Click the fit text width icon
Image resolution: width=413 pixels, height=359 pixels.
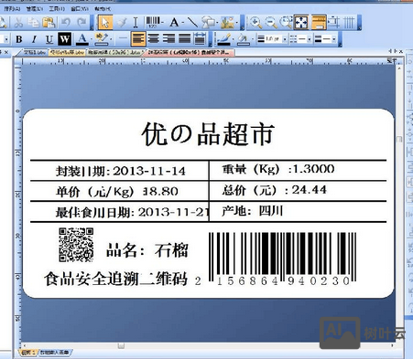[200, 39]
